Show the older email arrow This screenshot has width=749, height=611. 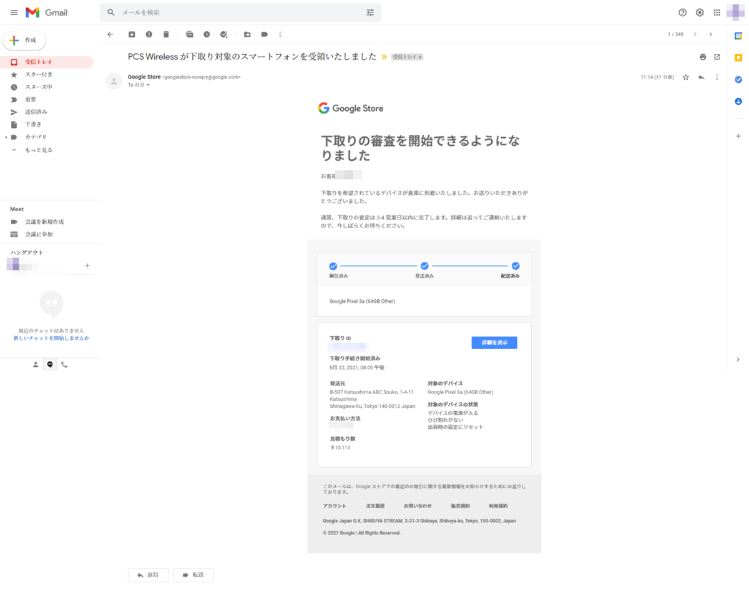tap(711, 34)
